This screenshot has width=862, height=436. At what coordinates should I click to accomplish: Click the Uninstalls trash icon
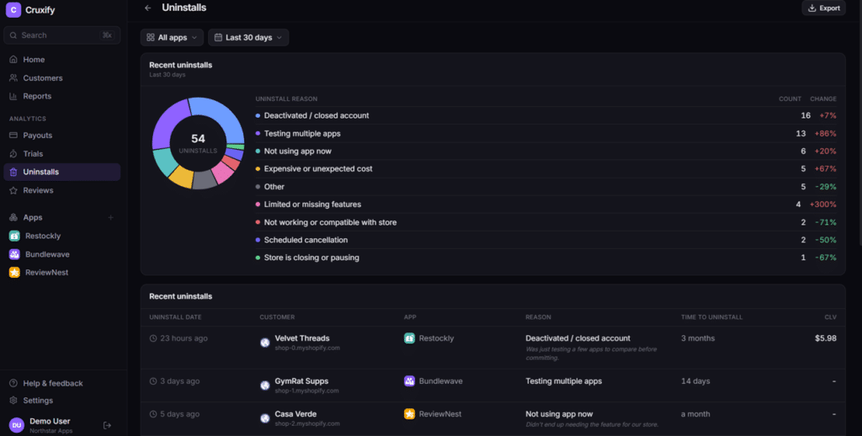13,172
